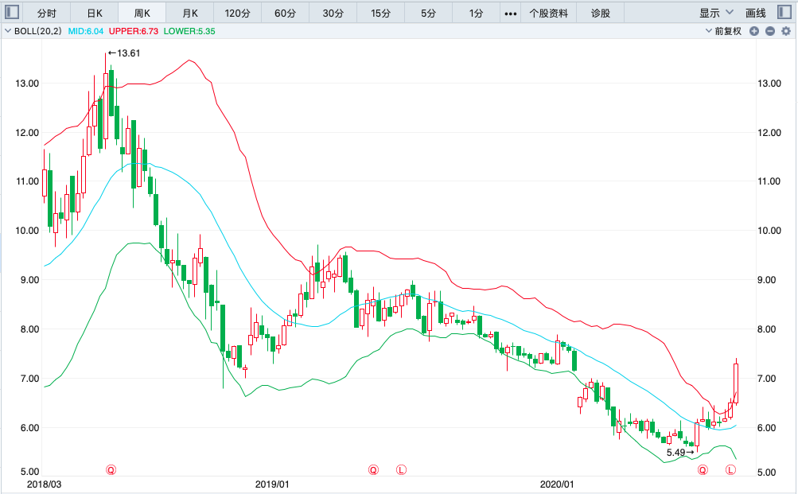Select the 60分 period tab
This screenshot has height=494, width=798.
(286, 13)
